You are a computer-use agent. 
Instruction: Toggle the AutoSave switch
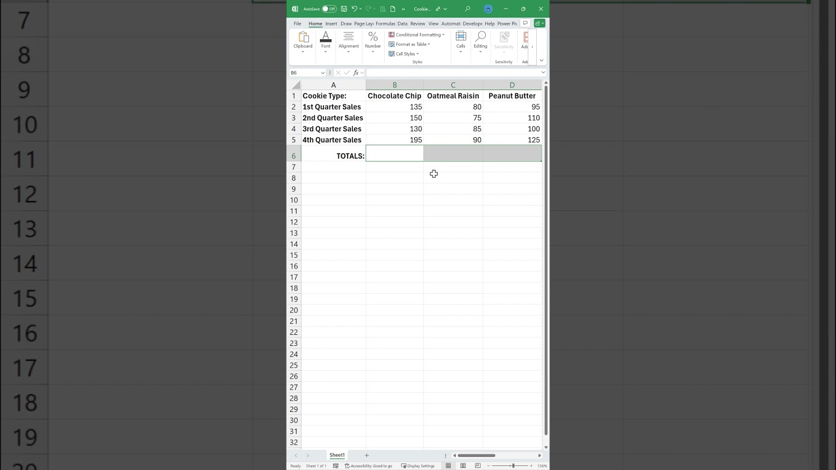(x=329, y=9)
